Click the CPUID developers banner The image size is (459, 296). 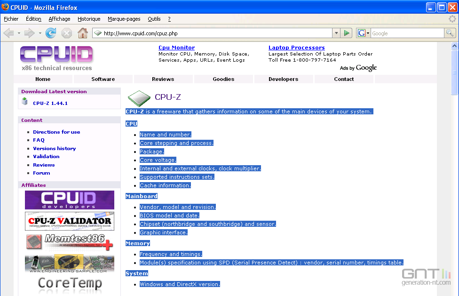[70, 200]
